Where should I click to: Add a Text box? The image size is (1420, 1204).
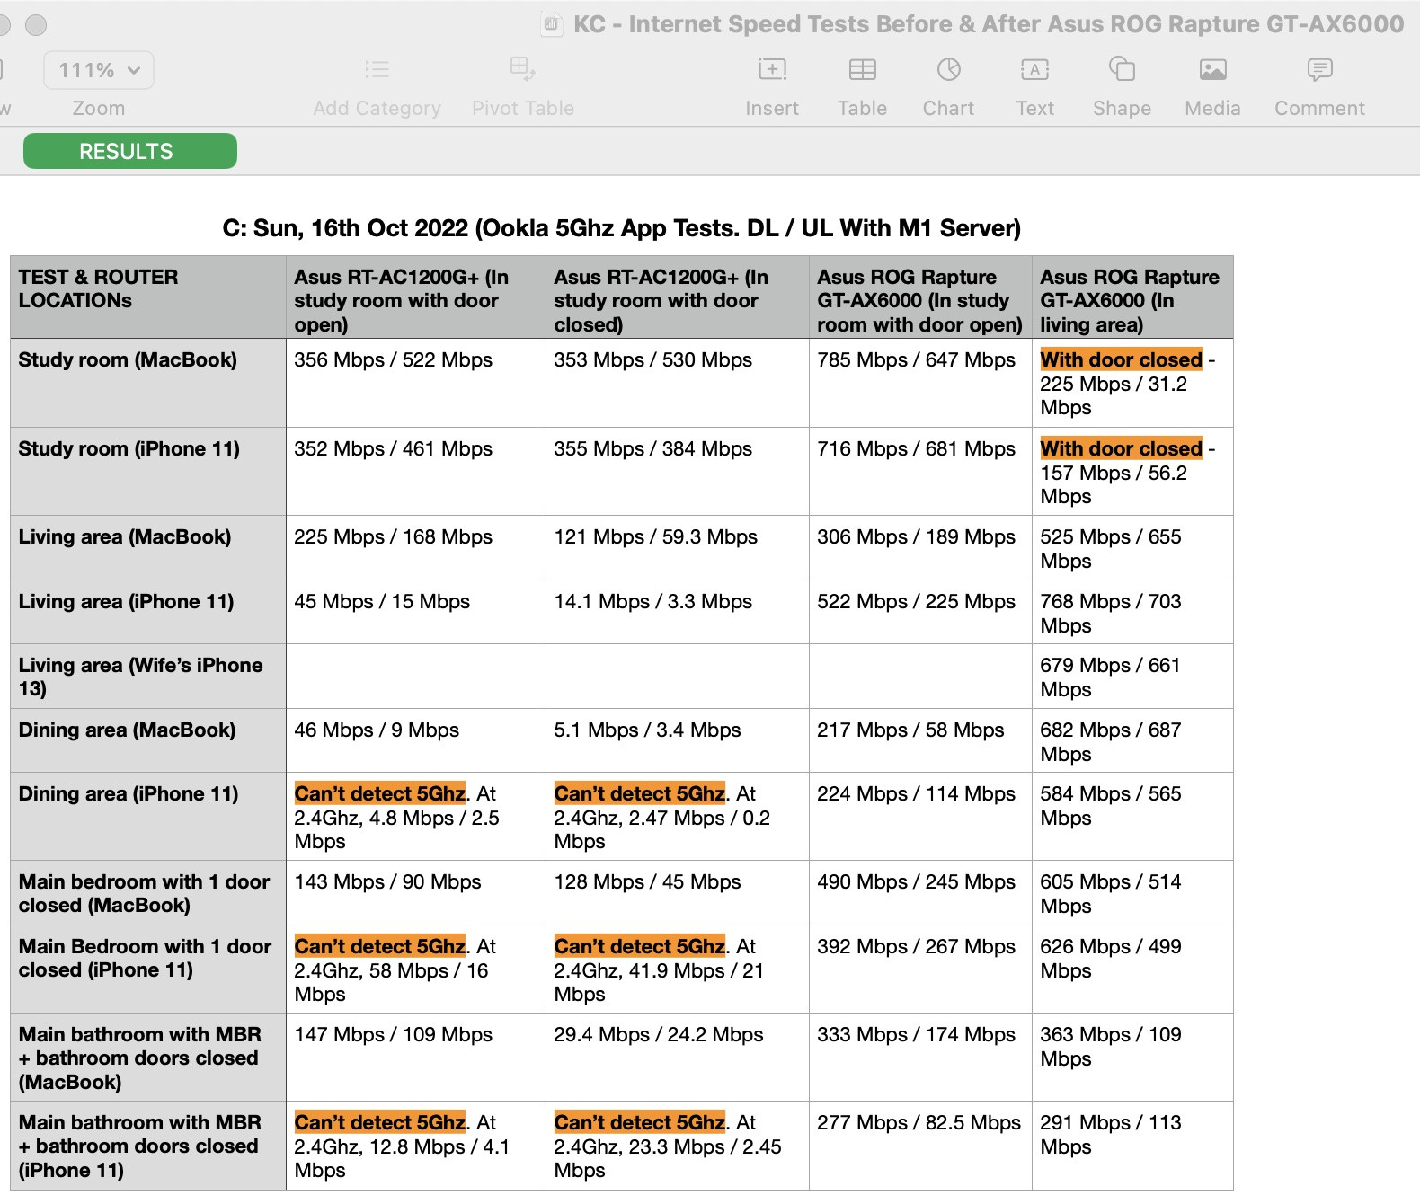coord(1035,69)
